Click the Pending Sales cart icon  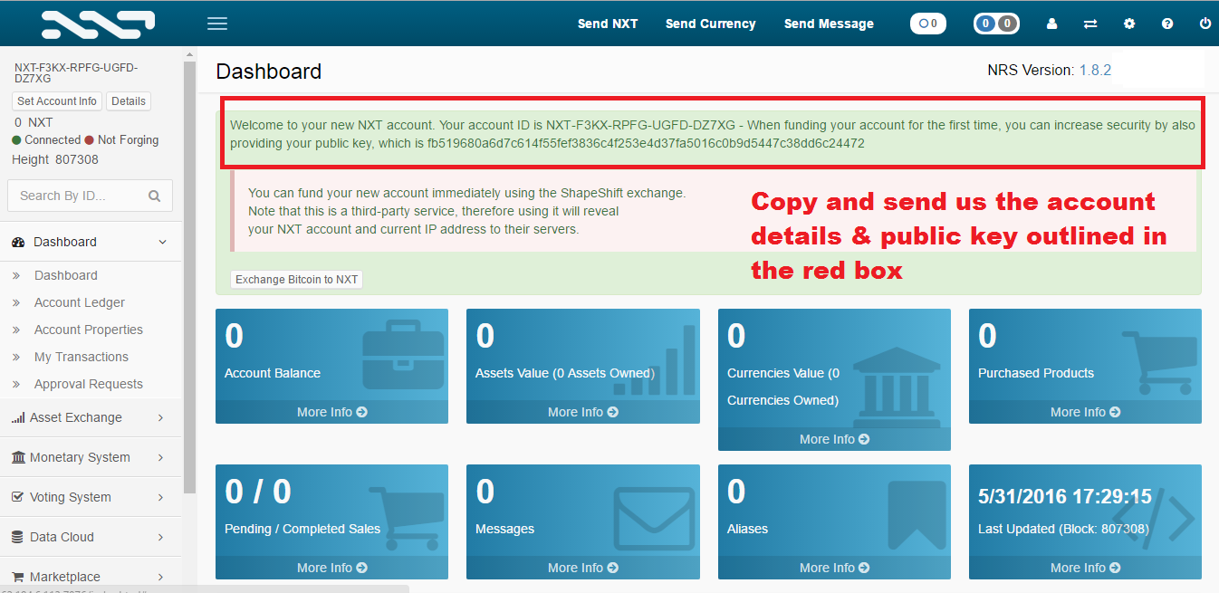pos(408,518)
